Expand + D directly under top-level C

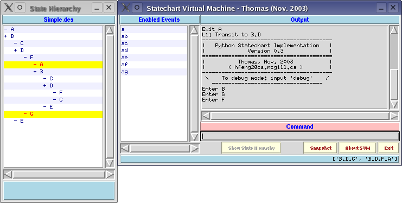pyautogui.click(x=16, y=50)
